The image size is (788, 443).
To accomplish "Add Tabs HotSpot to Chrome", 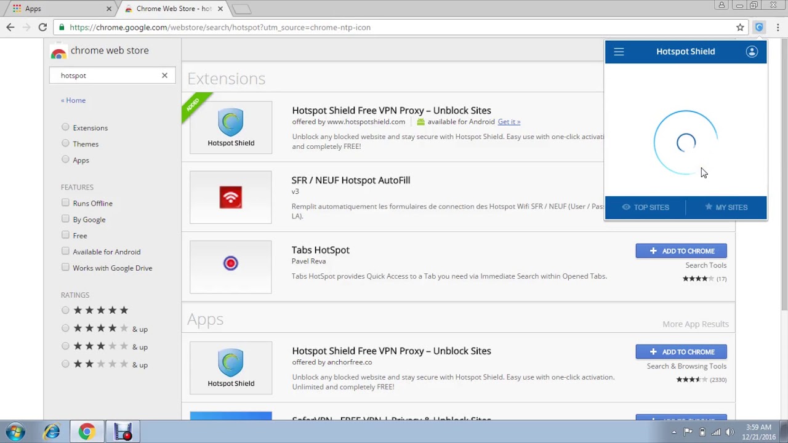I will (681, 251).
